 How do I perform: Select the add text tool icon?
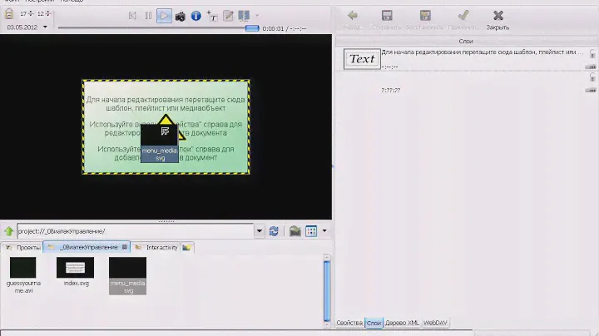(x=211, y=15)
